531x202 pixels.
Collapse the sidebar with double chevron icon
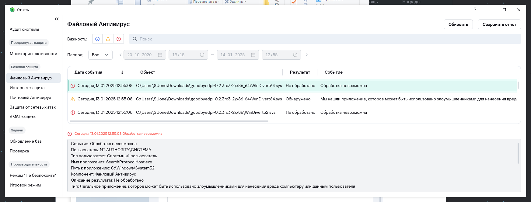point(57,19)
